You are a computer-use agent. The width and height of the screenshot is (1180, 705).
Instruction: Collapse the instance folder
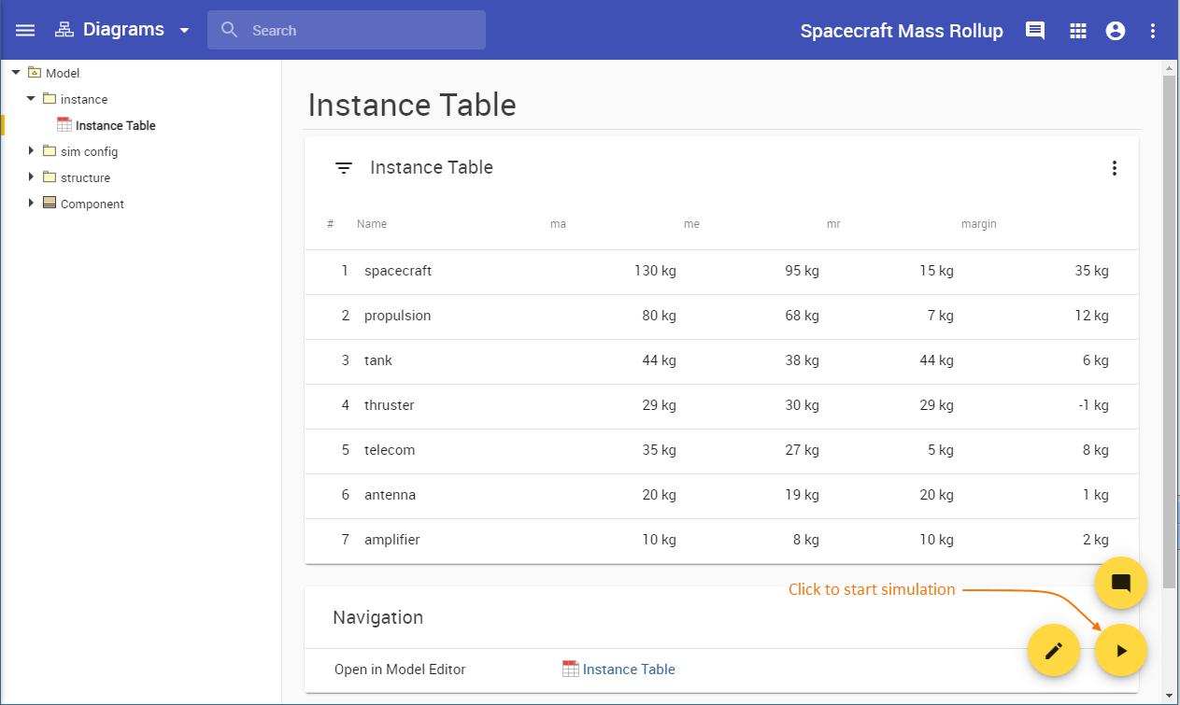click(31, 99)
